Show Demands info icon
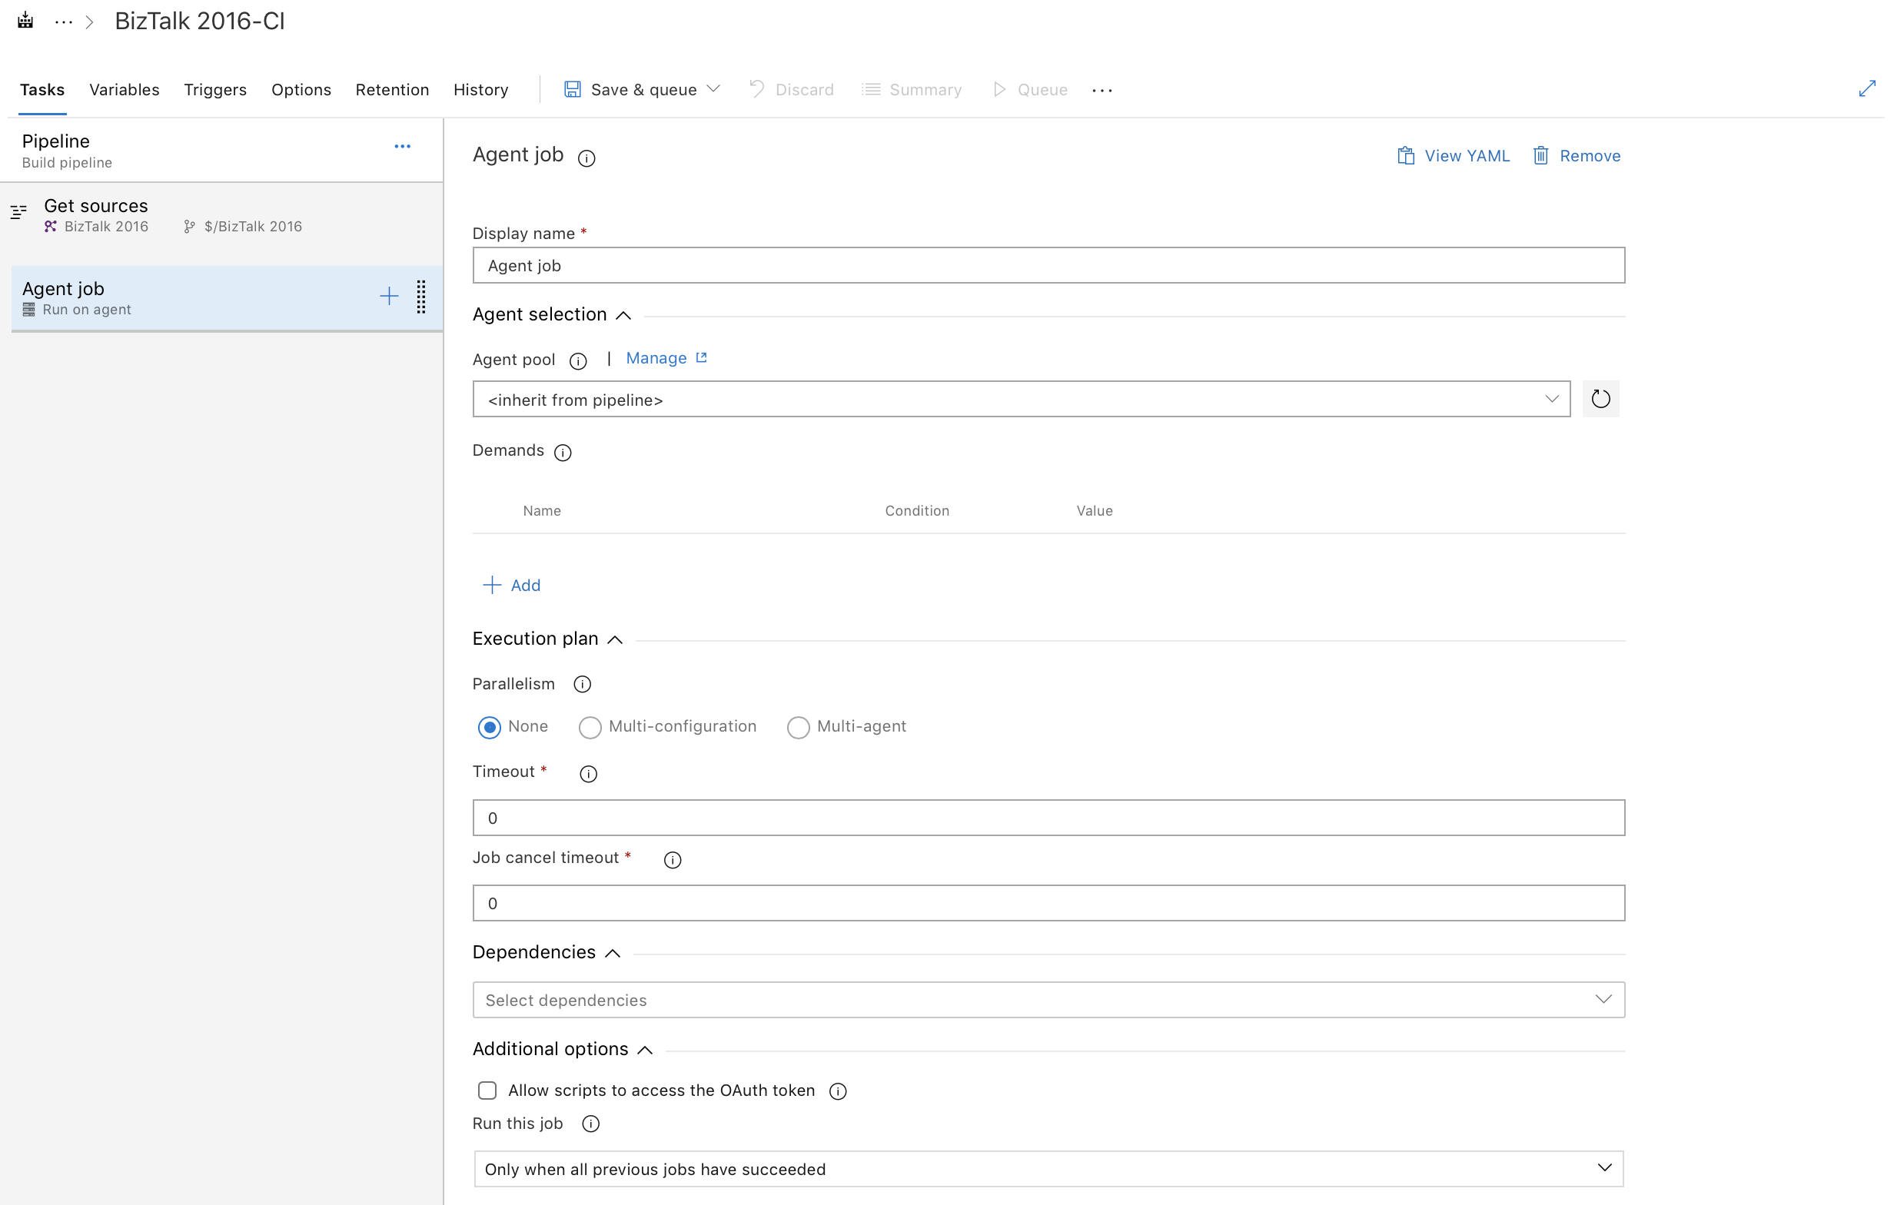Viewport: 1894px width, 1205px height. point(563,453)
